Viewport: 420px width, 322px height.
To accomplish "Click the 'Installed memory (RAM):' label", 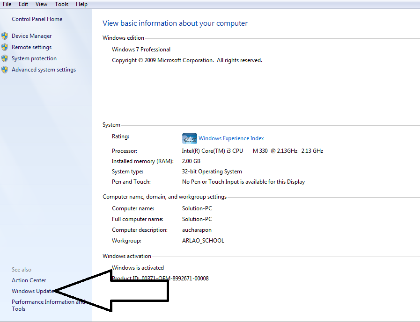I will (142, 161).
